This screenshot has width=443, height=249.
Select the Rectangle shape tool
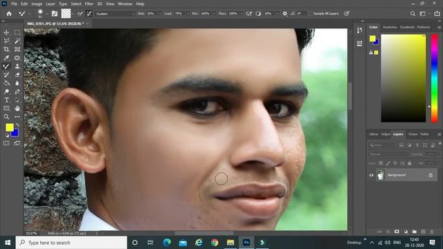(6, 109)
